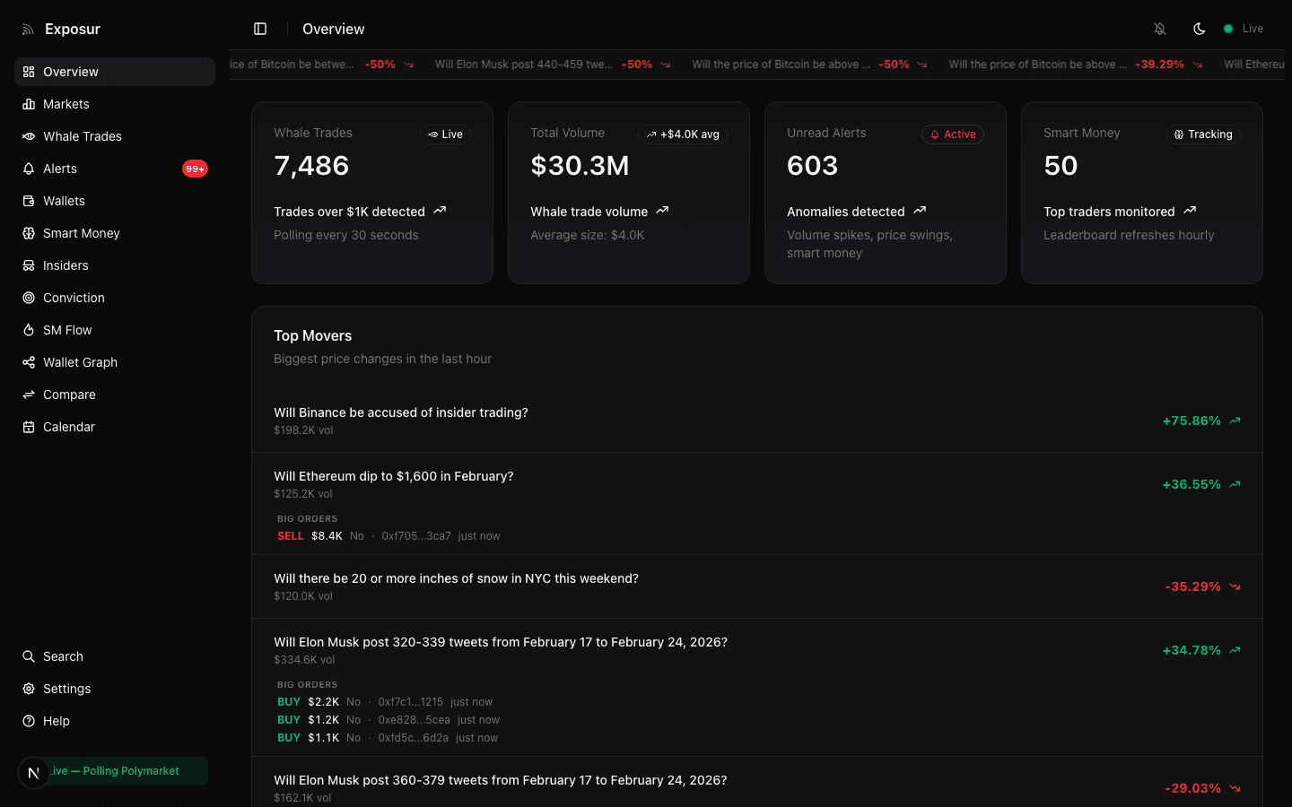This screenshot has height=807, width=1292.
Task: Collapse the sidebar with the panel toggle
Action: point(260,29)
